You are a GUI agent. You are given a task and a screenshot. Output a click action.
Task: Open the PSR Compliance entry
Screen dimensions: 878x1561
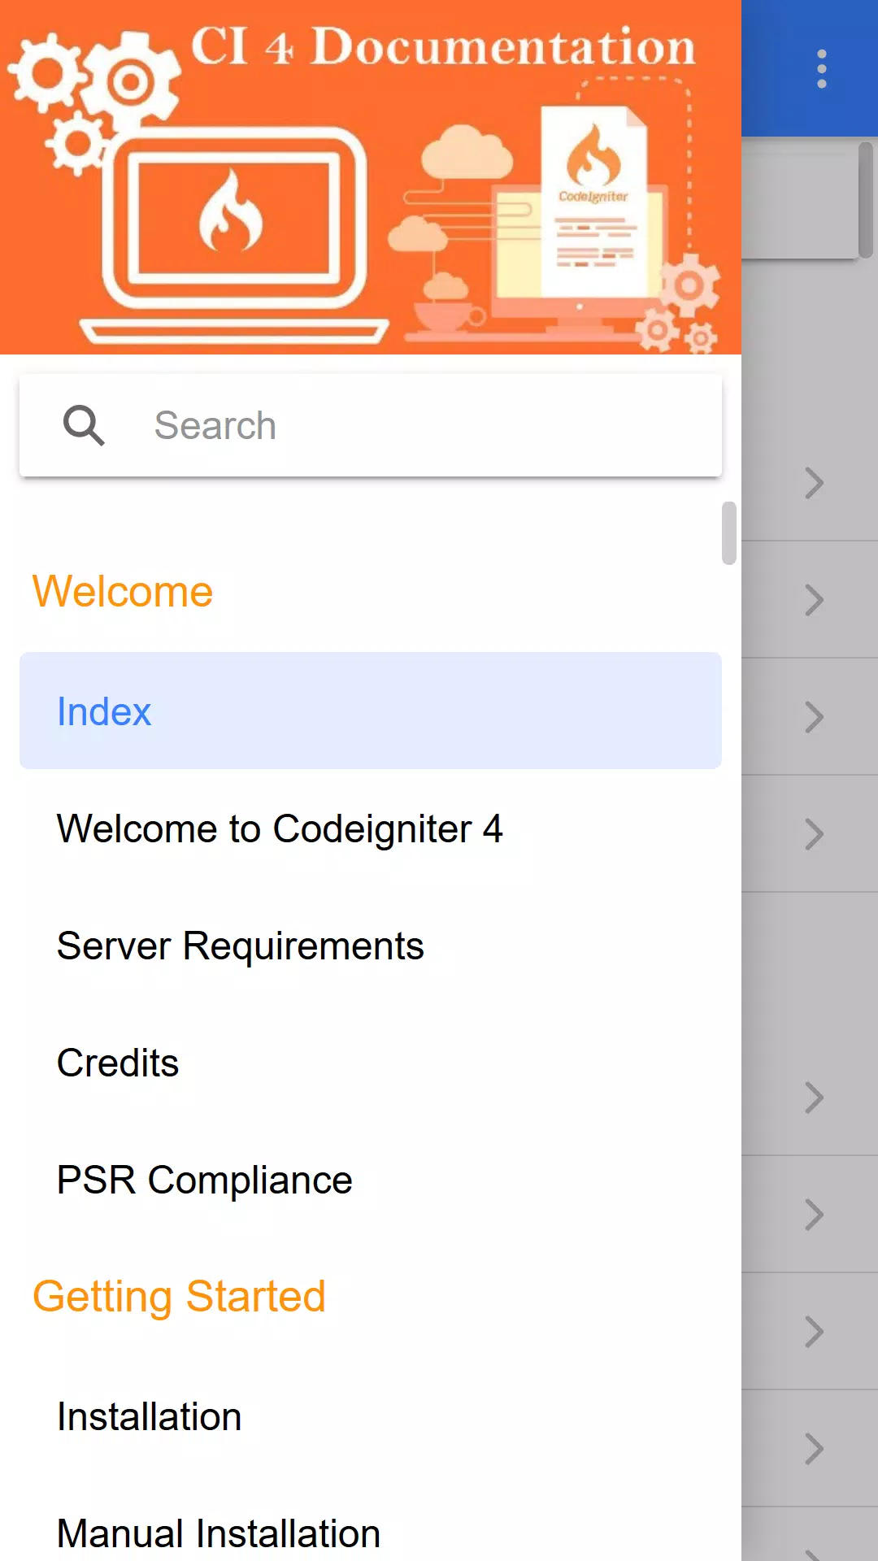(x=371, y=1180)
